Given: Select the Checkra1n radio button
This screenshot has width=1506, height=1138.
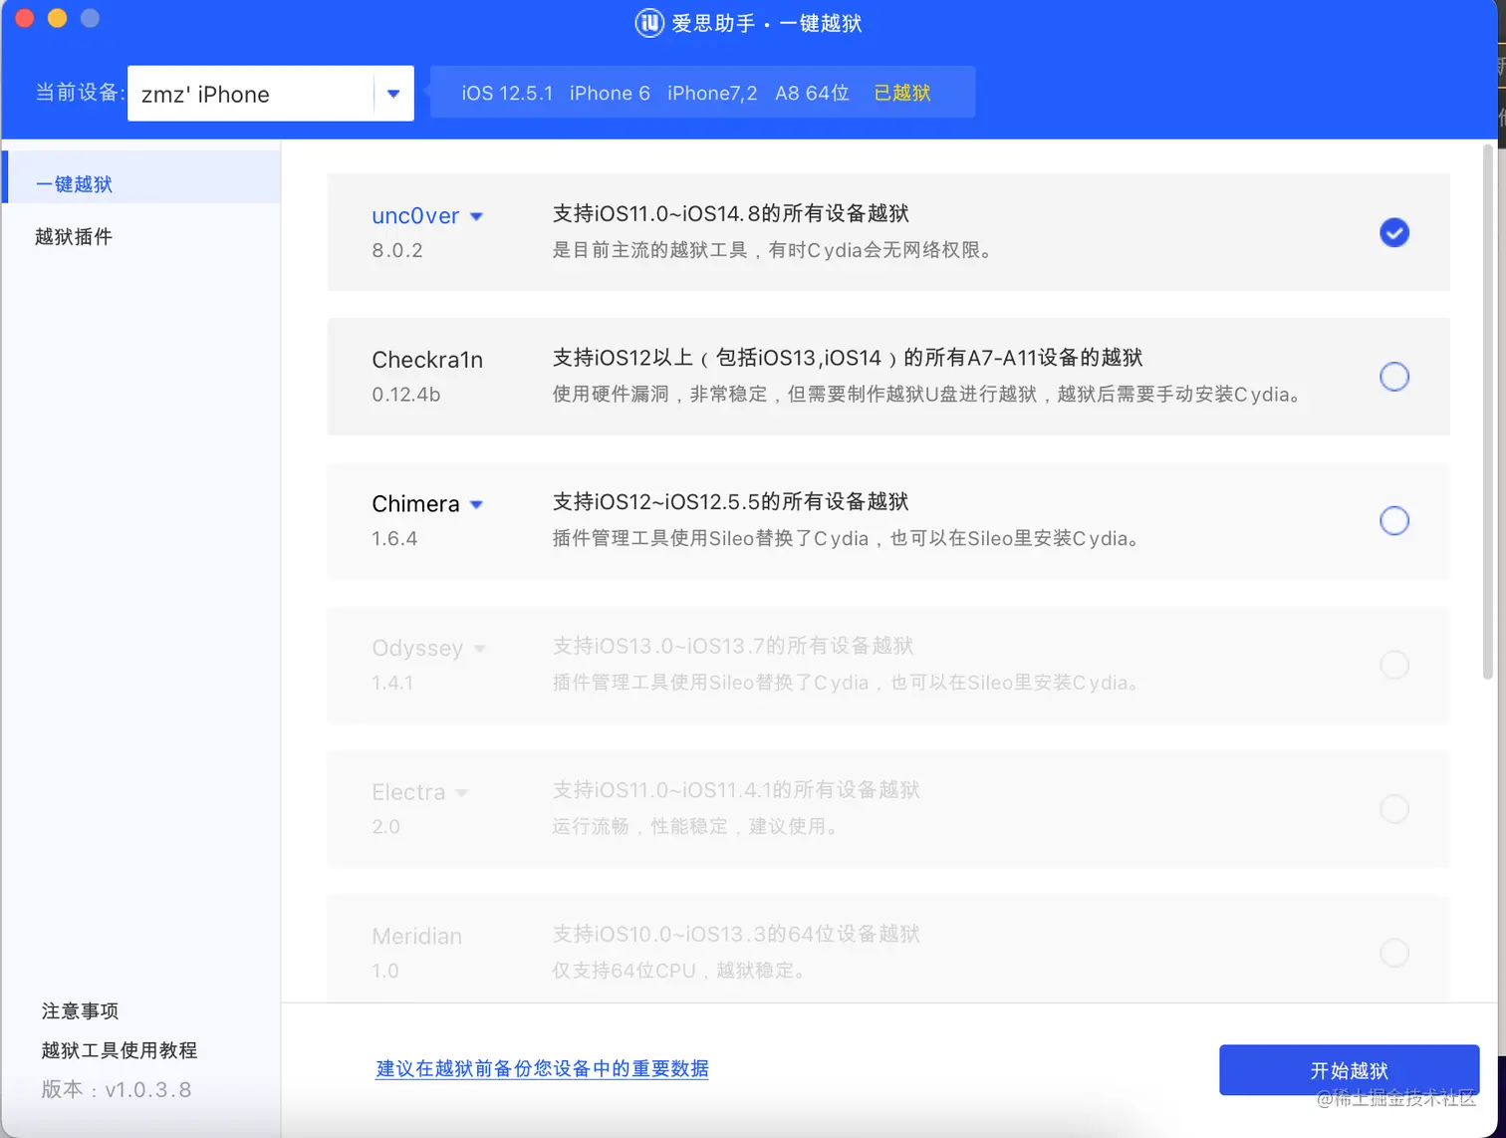Looking at the screenshot, I should (1394, 377).
